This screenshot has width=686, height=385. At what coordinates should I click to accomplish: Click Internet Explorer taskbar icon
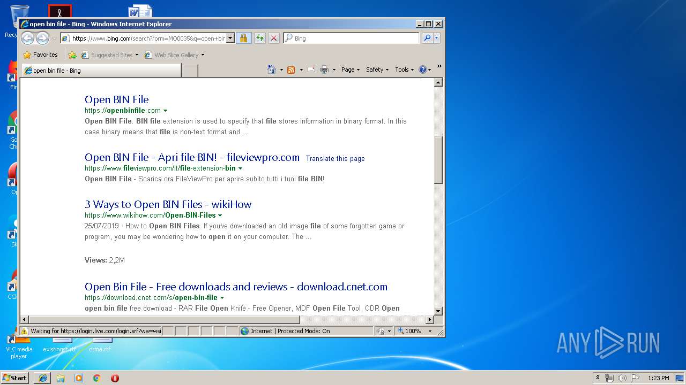pyautogui.click(x=43, y=378)
